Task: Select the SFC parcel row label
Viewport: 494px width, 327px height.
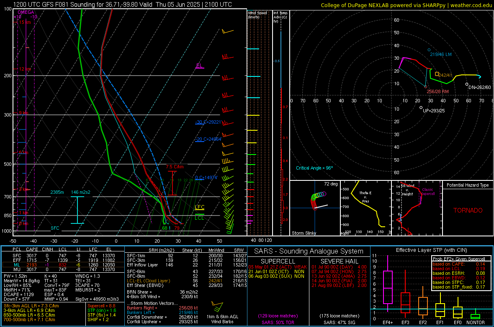Action: point(17,256)
